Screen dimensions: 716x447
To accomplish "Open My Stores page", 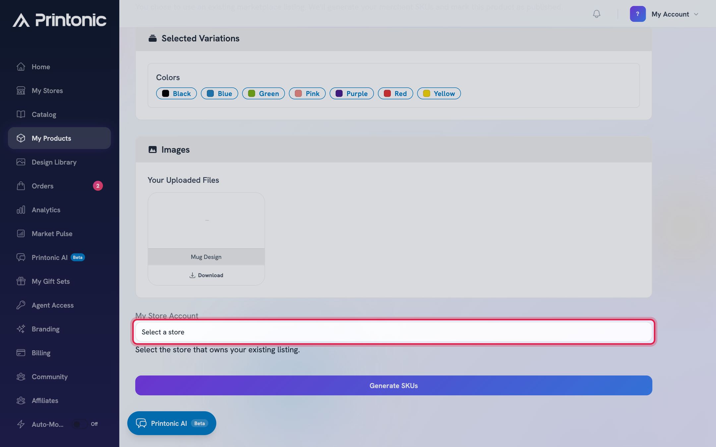I will pos(59,90).
